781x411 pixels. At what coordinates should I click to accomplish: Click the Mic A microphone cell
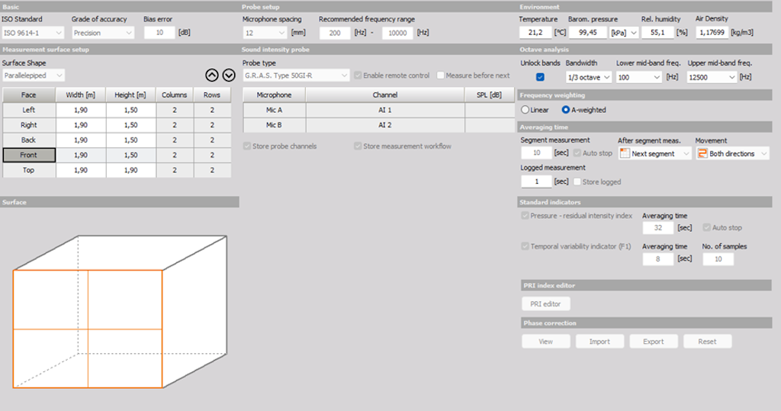click(x=274, y=110)
